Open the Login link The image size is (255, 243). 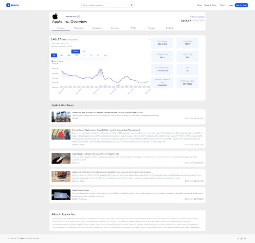[231, 5]
